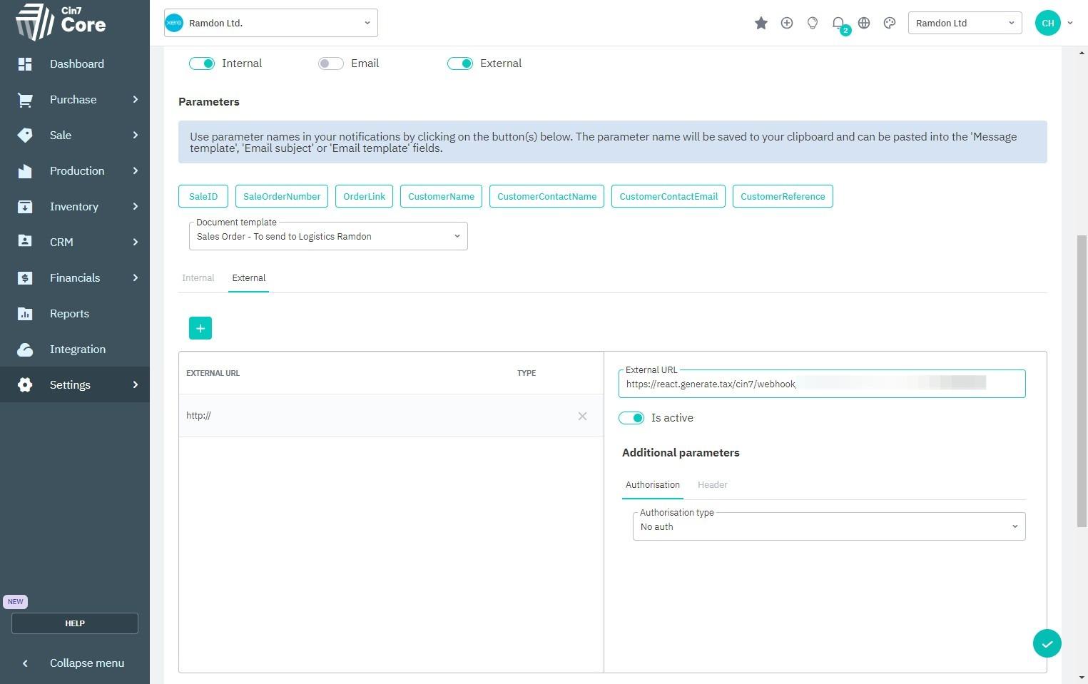Open the notifications bell
1088x684 pixels.
click(838, 24)
